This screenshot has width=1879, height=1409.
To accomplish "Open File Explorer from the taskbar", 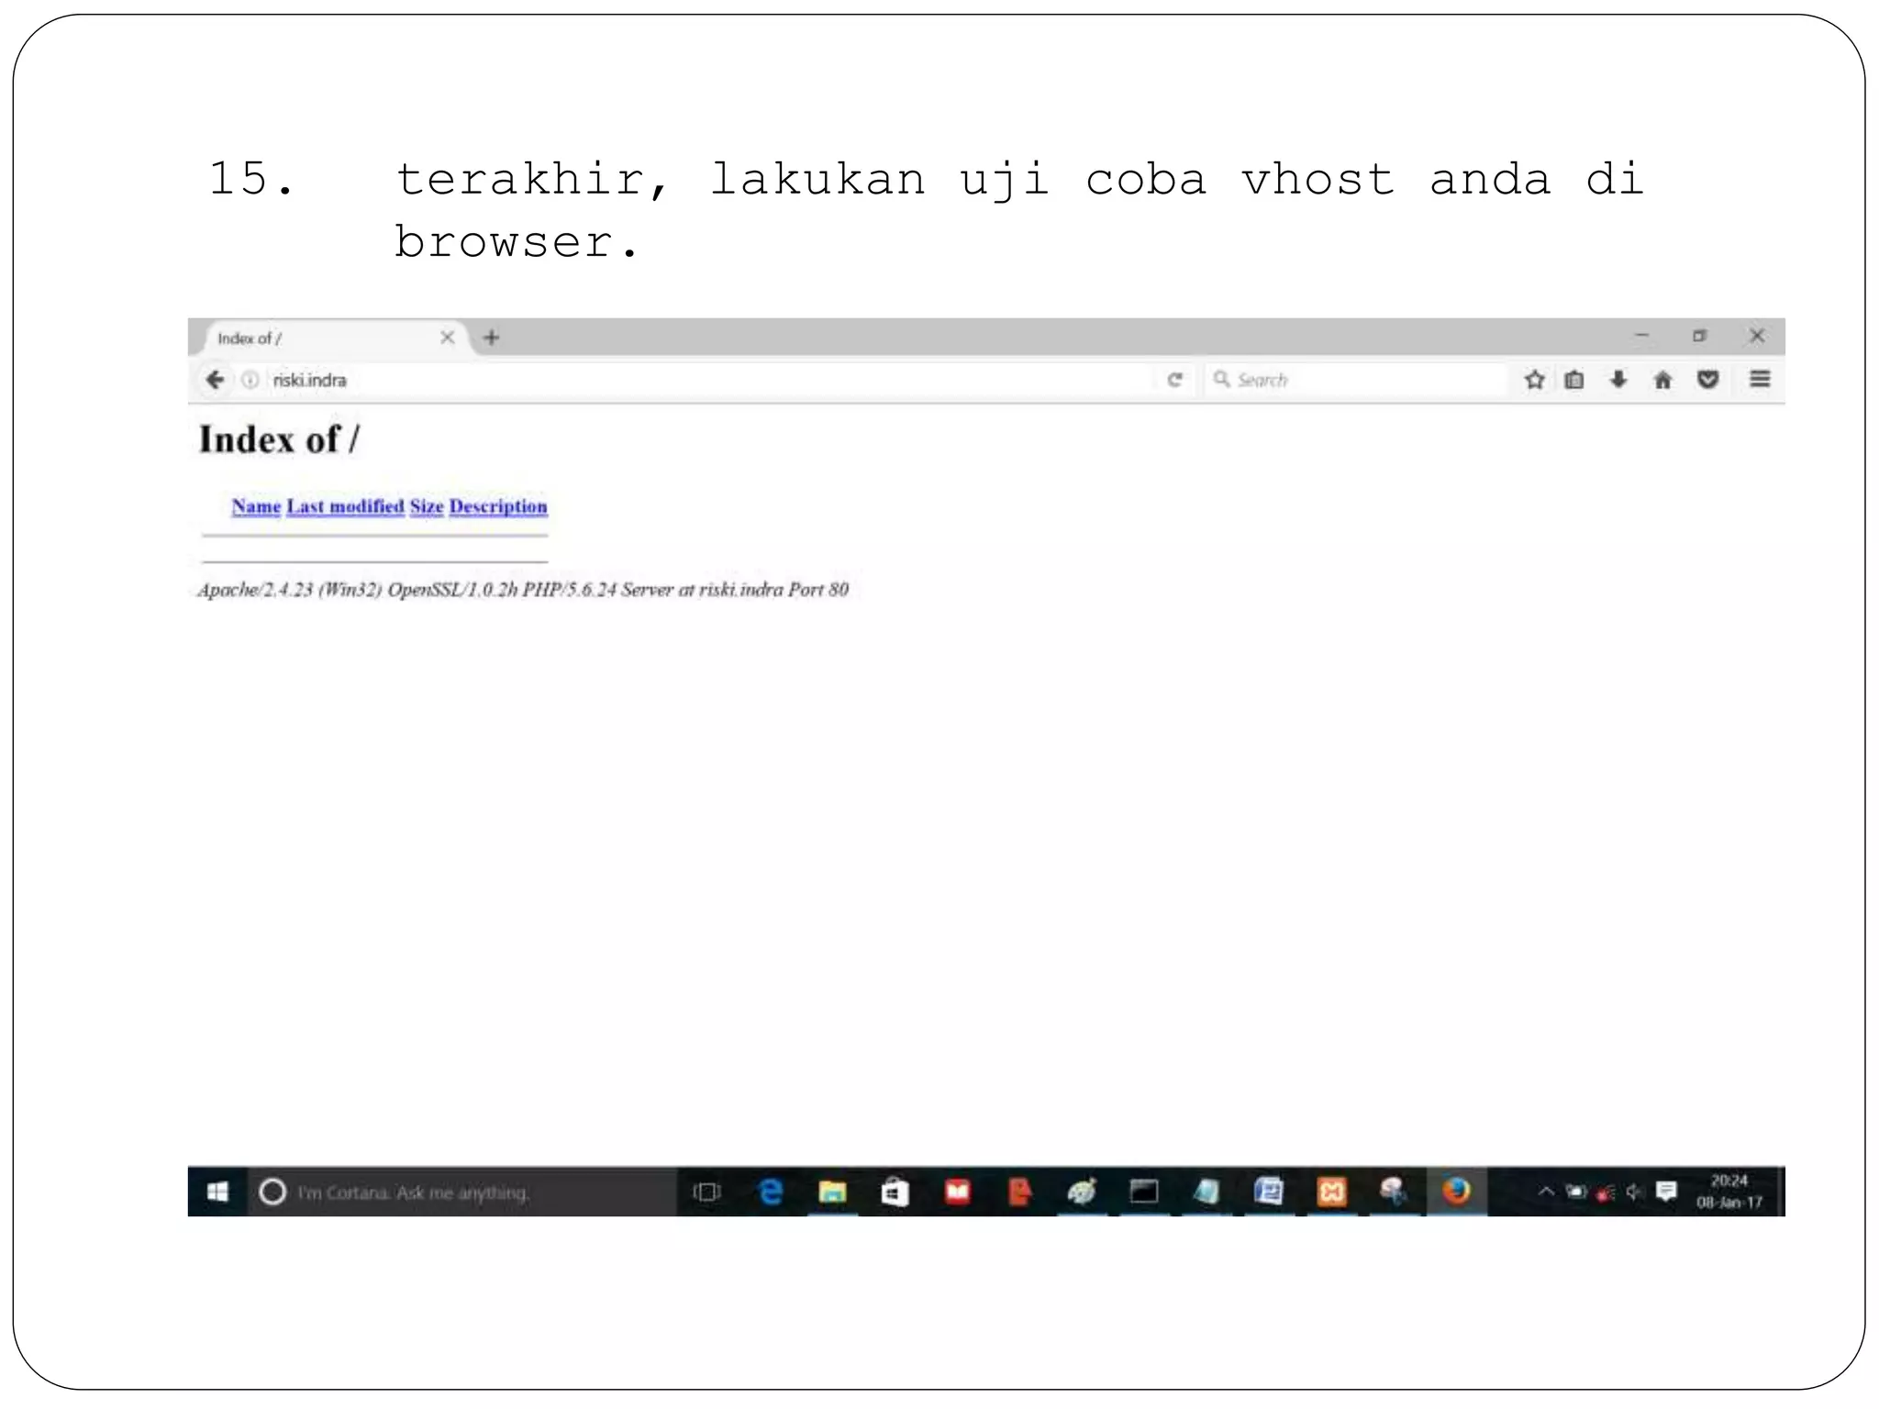I will tap(832, 1192).
